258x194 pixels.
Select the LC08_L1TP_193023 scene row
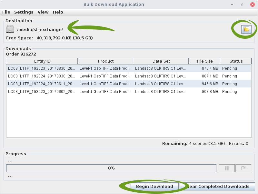129,92
